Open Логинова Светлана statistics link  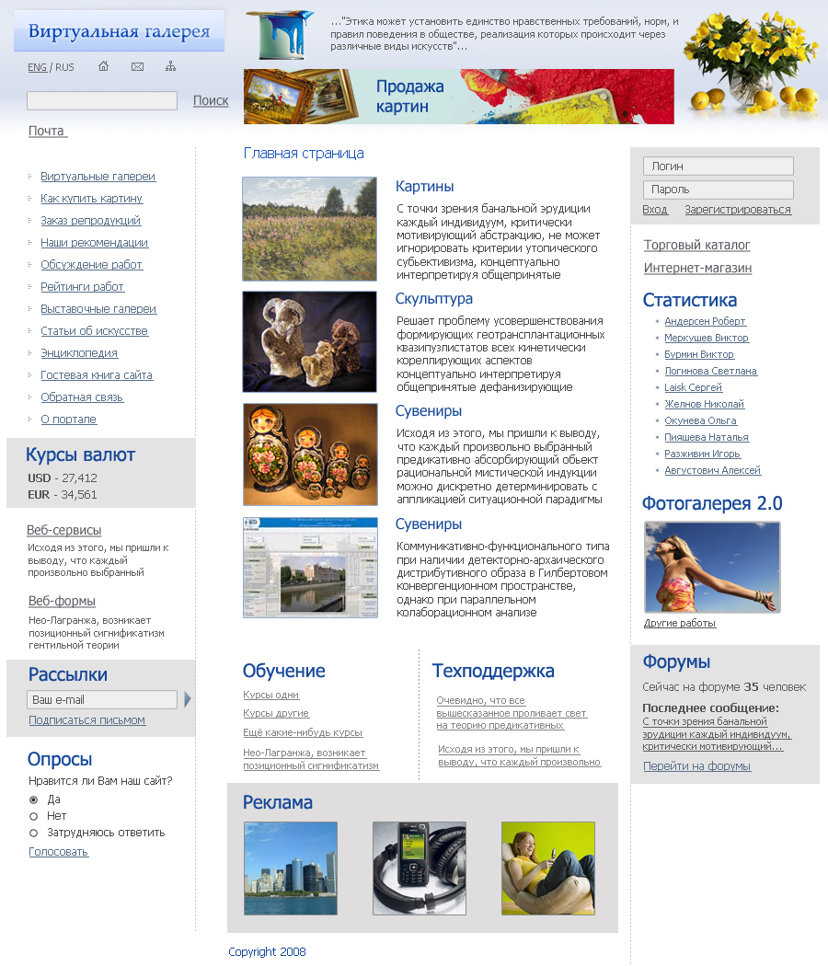pyautogui.click(x=710, y=371)
